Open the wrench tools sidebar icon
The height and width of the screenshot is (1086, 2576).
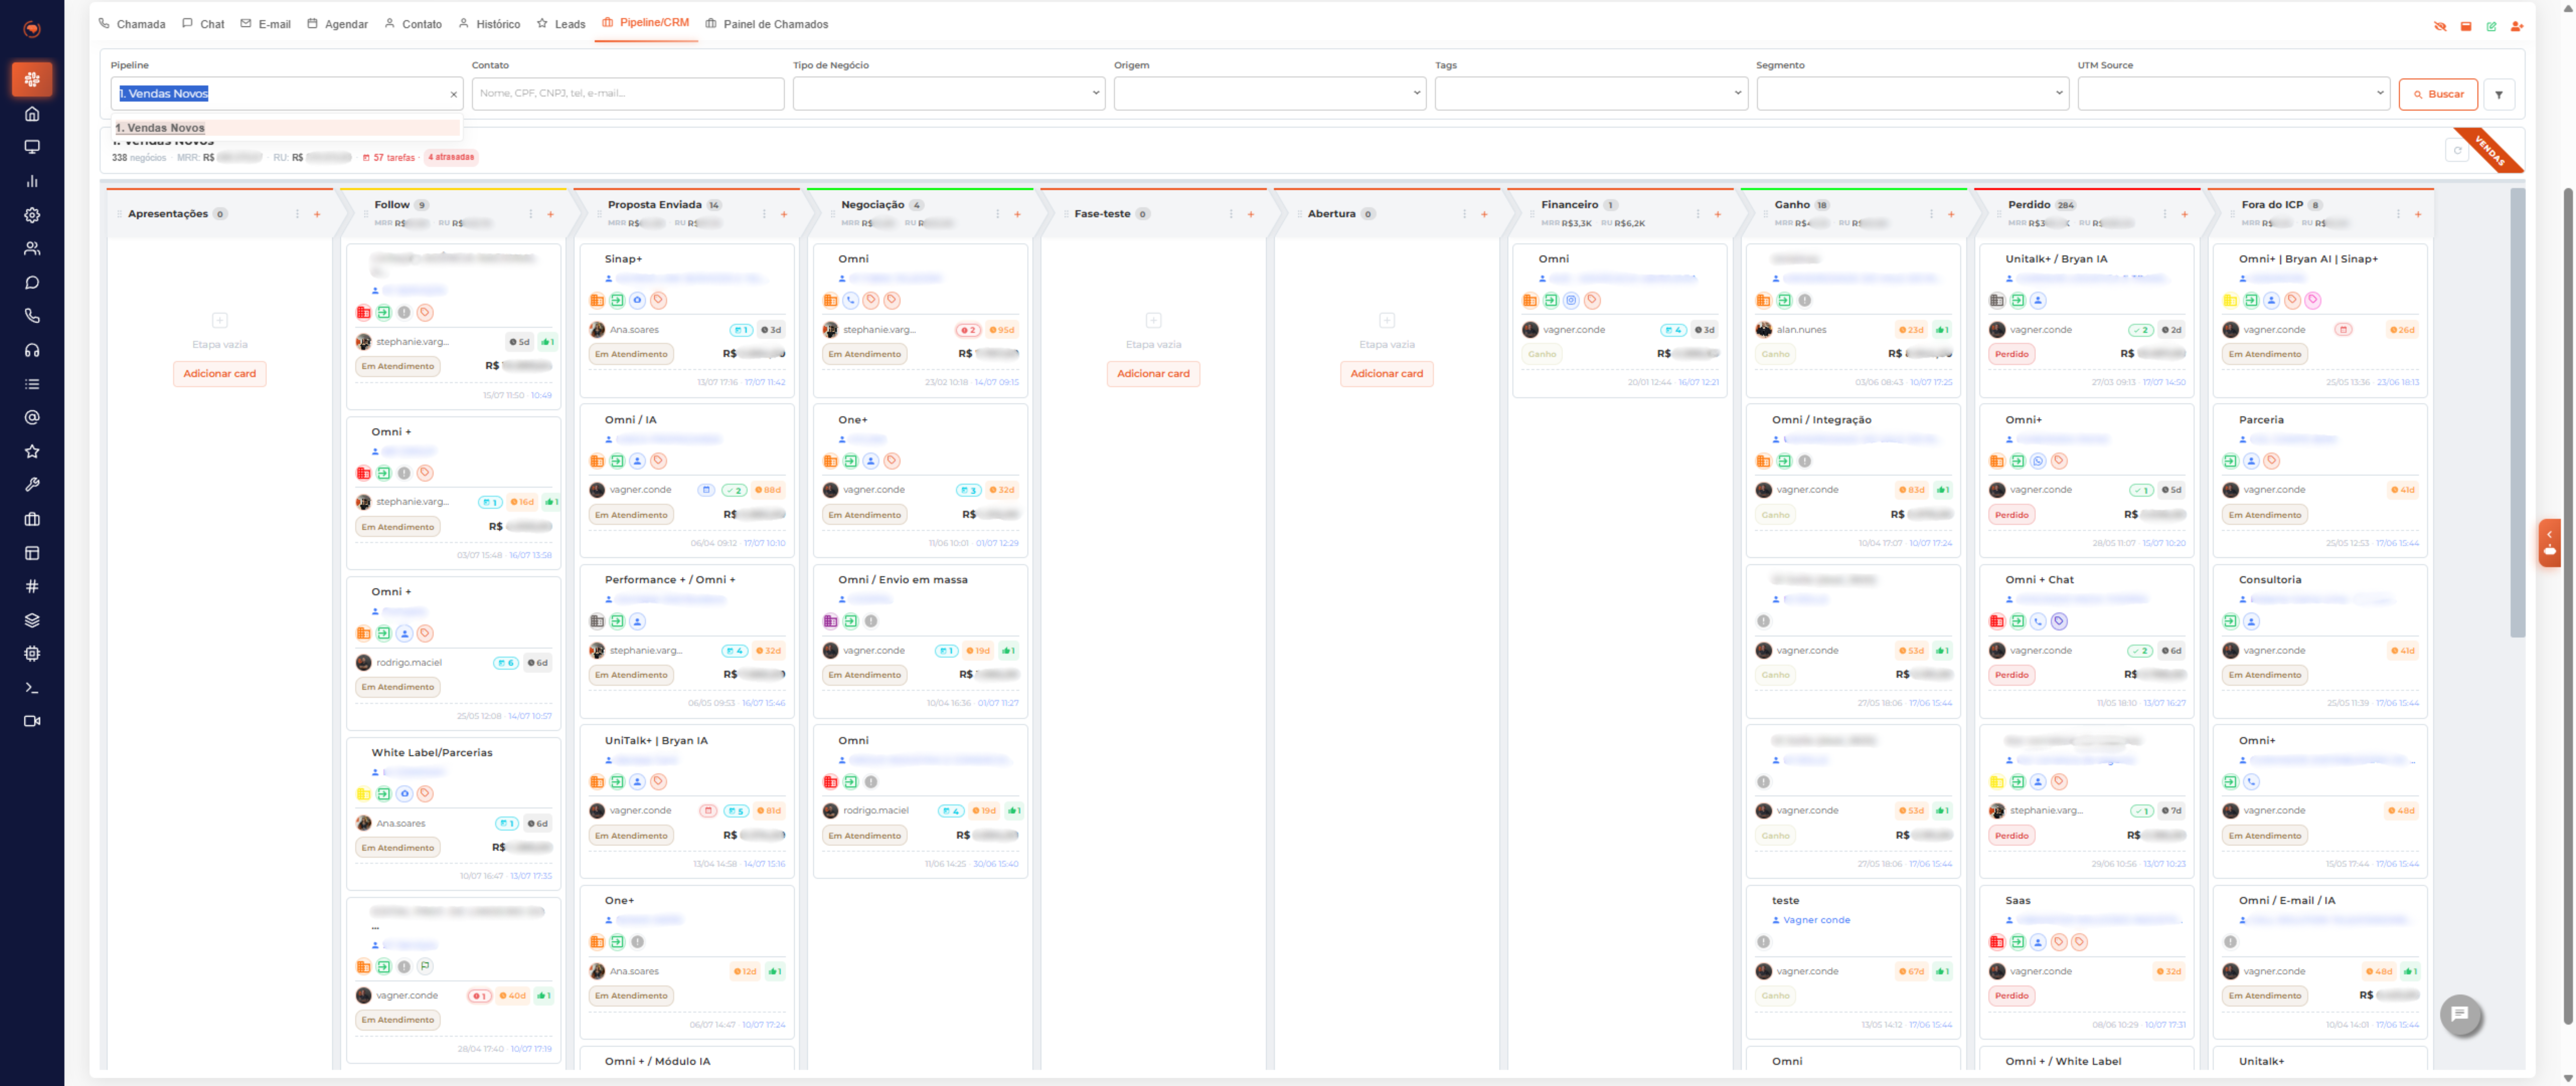pyautogui.click(x=32, y=485)
